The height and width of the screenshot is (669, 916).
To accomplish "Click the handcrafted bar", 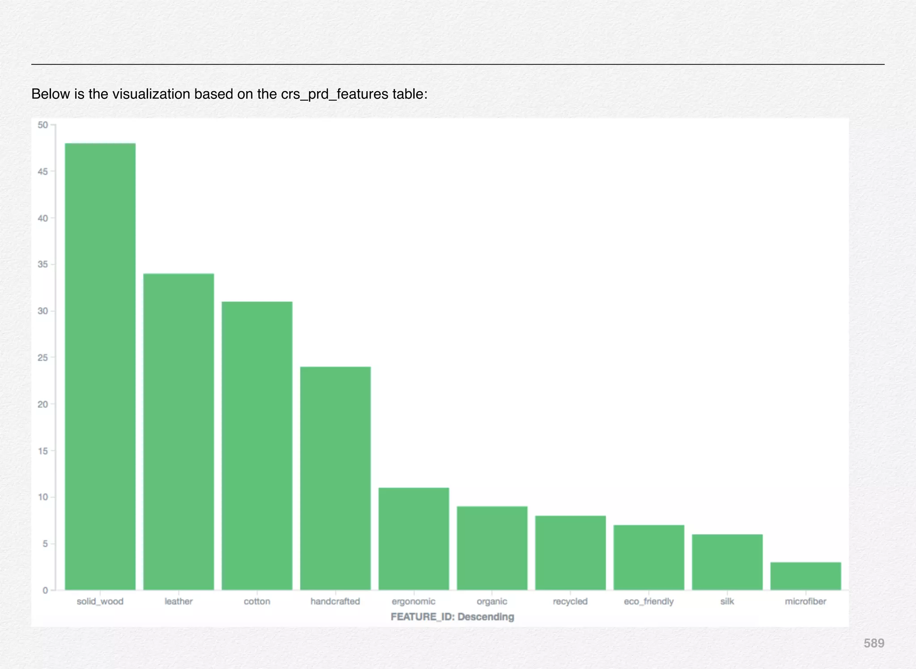I will (335, 478).
